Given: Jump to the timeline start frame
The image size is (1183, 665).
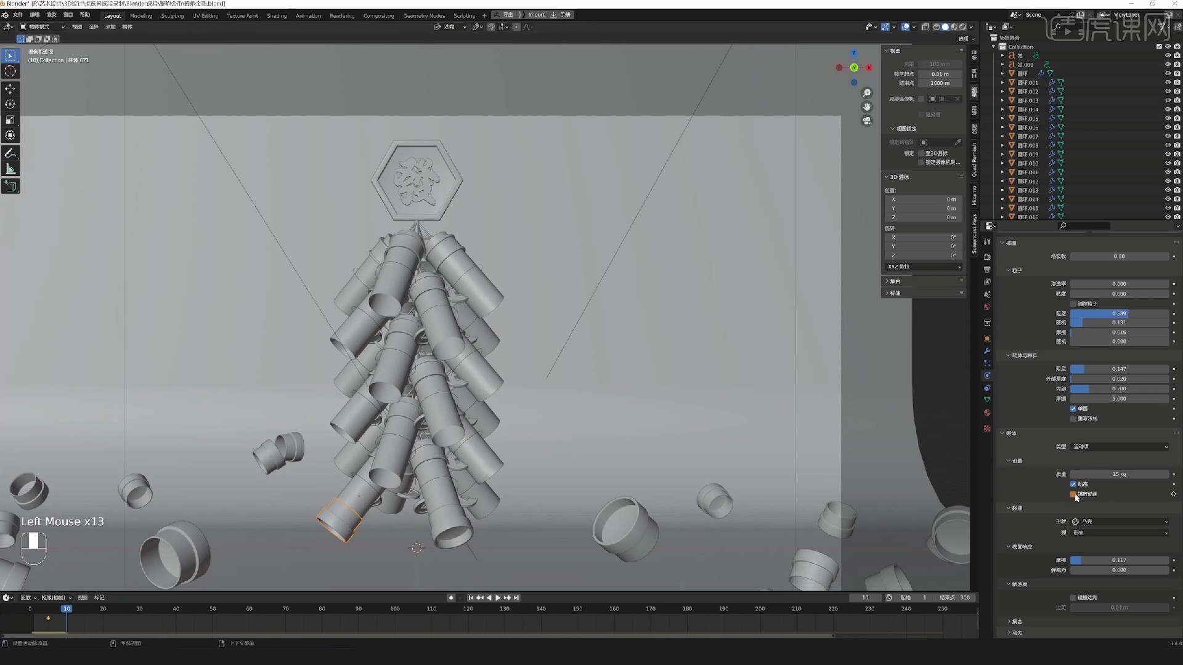Looking at the screenshot, I should [x=471, y=598].
